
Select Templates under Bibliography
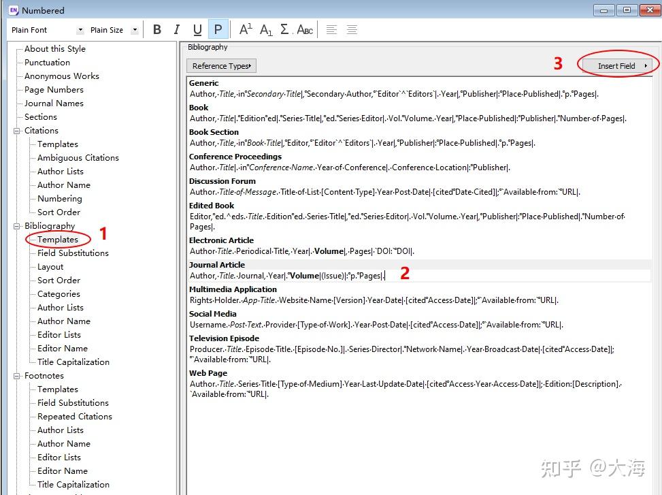point(58,240)
